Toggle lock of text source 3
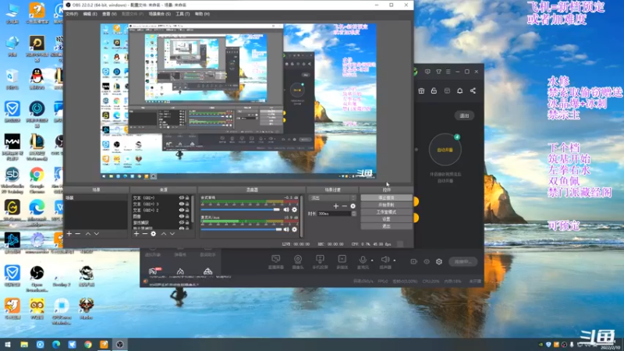 (x=187, y=204)
